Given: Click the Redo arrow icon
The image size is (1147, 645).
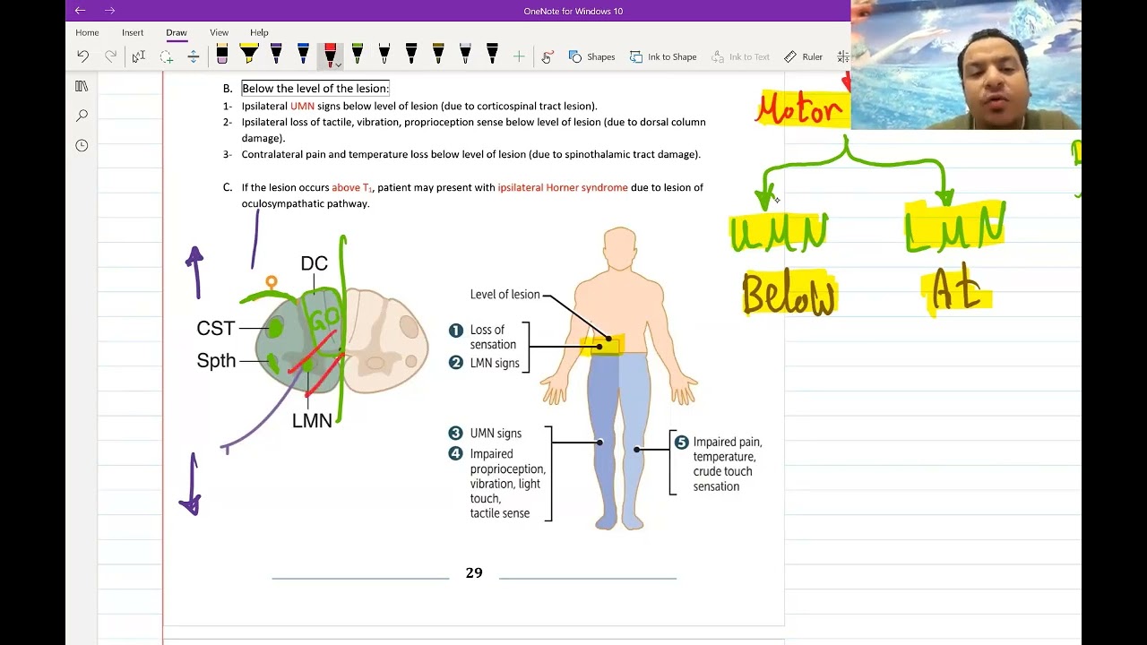Looking at the screenshot, I should (110, 56).
